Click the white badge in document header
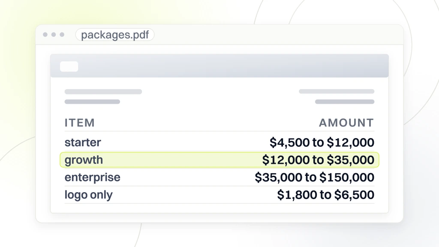 [69, 66]
